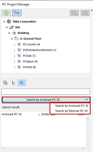Select the IfcSpace (4) row

[30, 61]
